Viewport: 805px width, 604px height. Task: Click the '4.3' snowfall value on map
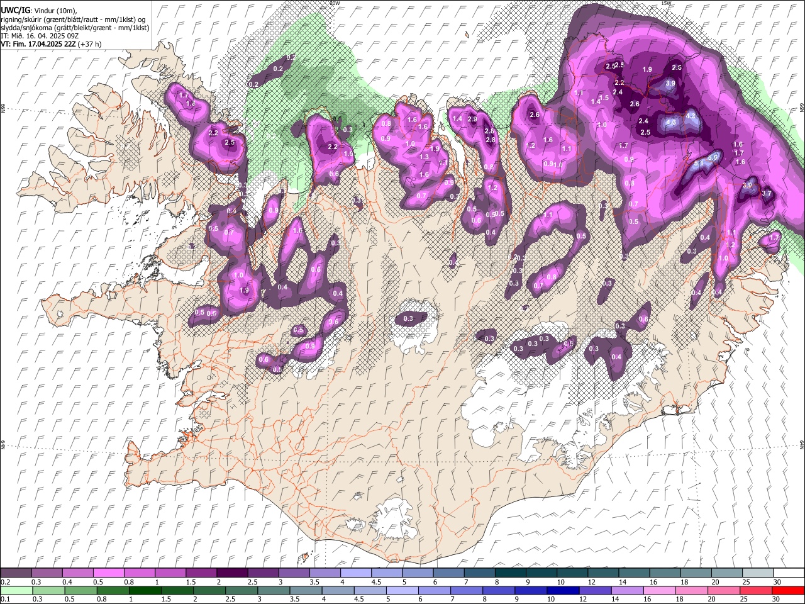pos(691,116)
